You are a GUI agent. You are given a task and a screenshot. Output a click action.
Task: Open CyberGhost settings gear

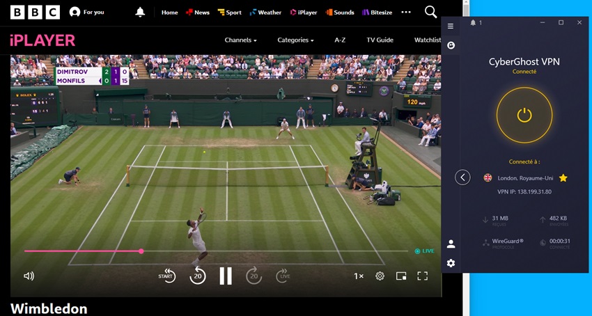pos(451,263)
